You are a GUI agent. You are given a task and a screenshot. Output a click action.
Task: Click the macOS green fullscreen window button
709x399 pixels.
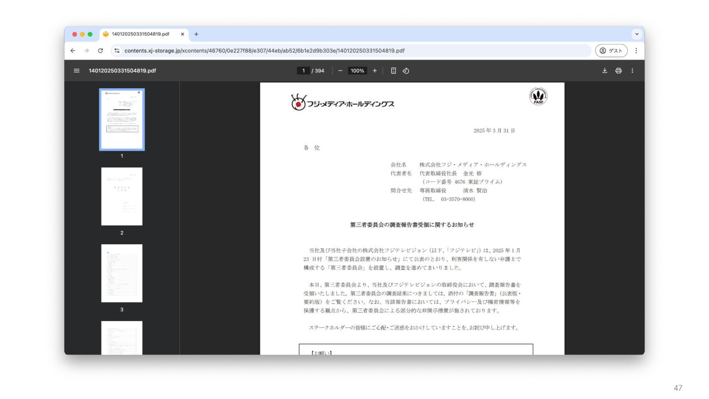tap(90, 34)
